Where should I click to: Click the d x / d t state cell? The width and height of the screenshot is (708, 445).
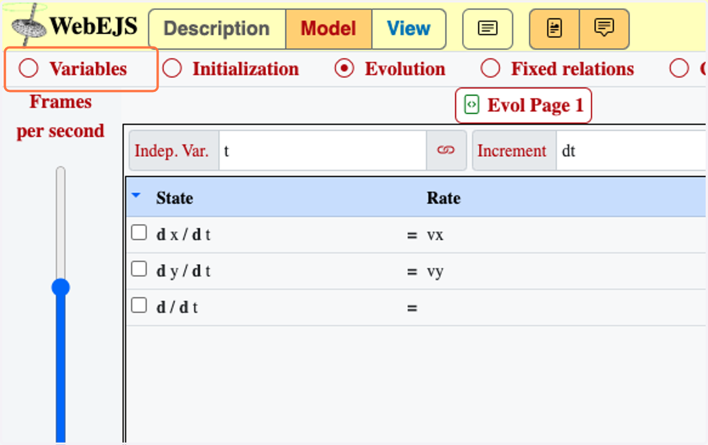click(x=183, y=235)
